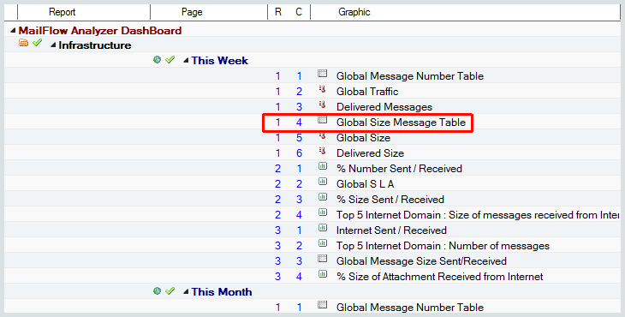This screenshot has width=625, height=317.
Task: Select the Global Message Size Sent/Received label
Action: (x=421, y=261)
